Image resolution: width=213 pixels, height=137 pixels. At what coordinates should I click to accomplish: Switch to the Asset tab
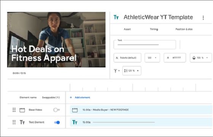[x=127, y=29]
